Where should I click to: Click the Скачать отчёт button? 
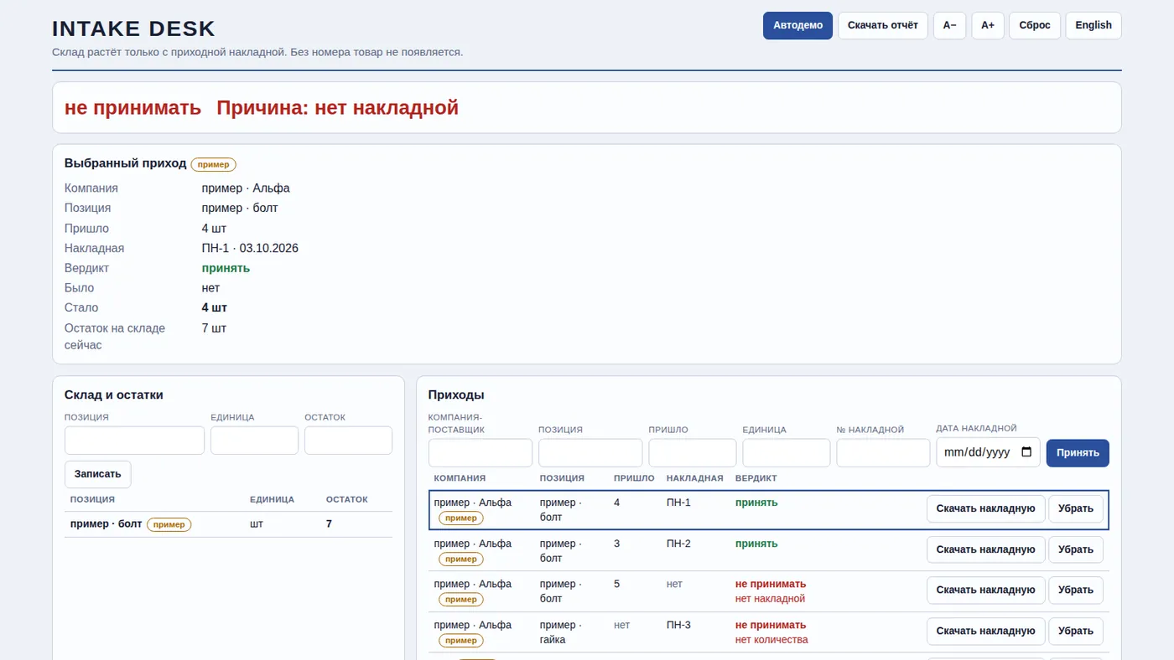coord(882,25)
